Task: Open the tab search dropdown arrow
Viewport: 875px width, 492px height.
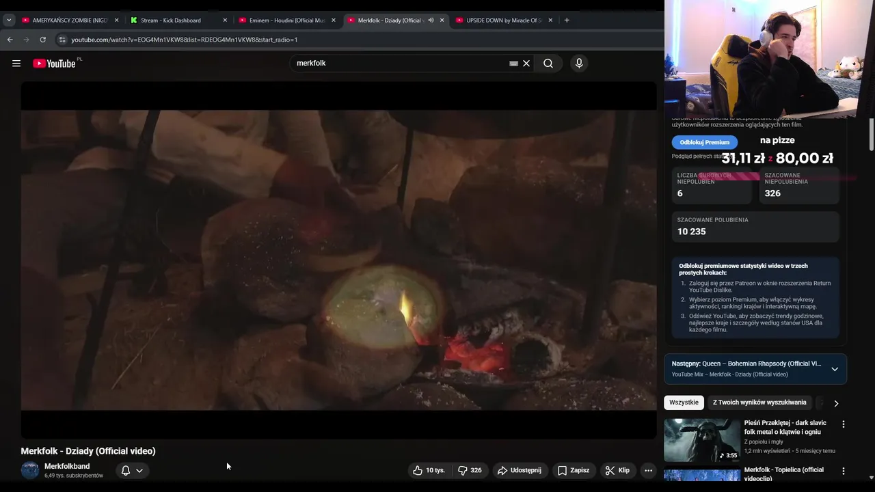Action: coord(9,20)
